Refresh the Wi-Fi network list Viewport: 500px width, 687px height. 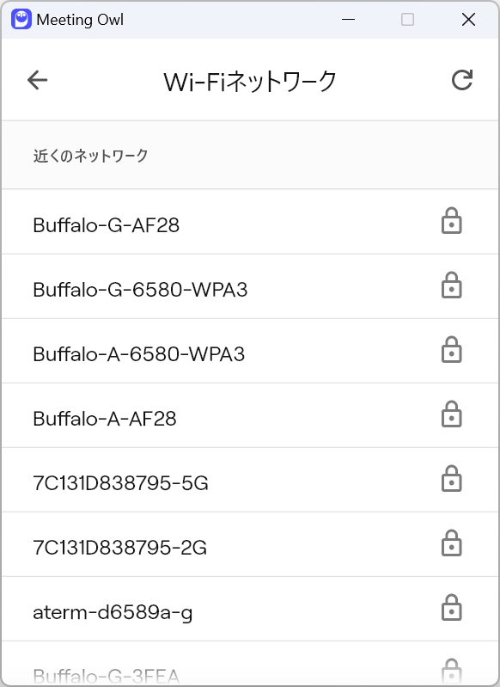[462, 80]
